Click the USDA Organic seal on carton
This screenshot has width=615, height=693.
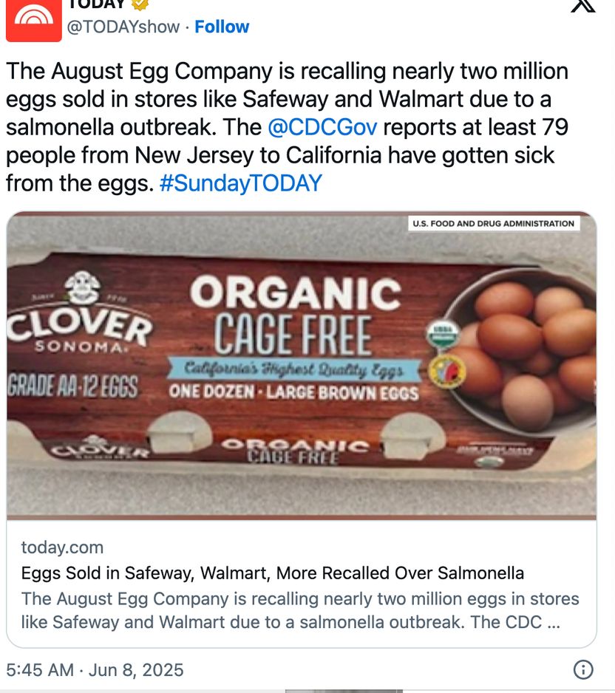pos(443,333)
